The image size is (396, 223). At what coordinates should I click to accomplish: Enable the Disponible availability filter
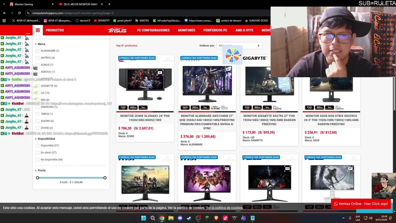(x=37, y=146)
